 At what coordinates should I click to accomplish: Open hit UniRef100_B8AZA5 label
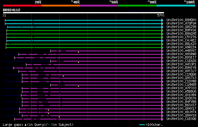pyautogui.click(x=181, y=34)
